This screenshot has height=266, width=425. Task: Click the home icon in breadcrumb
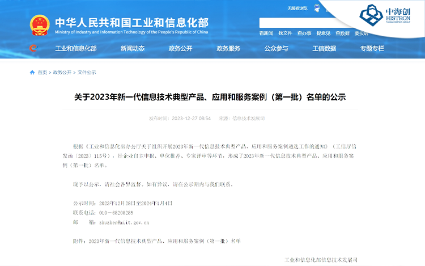point(32,73)
